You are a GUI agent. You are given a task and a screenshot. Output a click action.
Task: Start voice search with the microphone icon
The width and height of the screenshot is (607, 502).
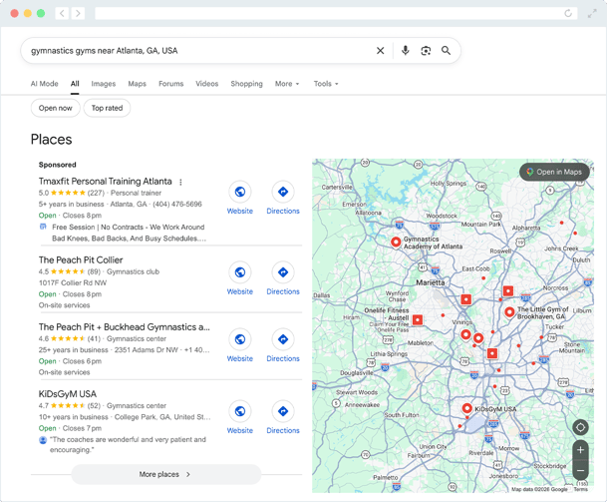click(x=406, y=51)
